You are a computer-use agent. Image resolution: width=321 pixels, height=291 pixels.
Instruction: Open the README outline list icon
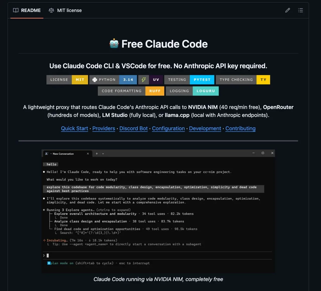coord(300,10)
